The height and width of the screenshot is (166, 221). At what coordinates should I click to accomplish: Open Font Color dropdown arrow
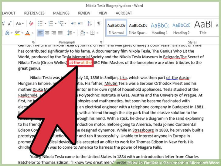[32, 33]
